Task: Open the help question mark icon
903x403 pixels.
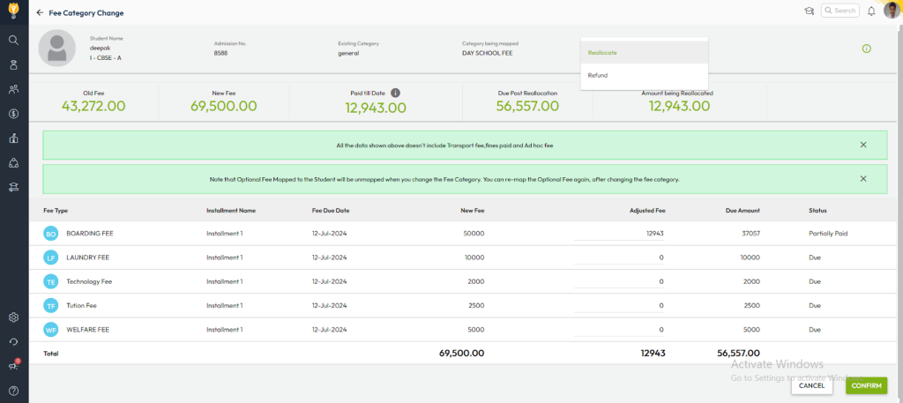Action: [14, 391]
